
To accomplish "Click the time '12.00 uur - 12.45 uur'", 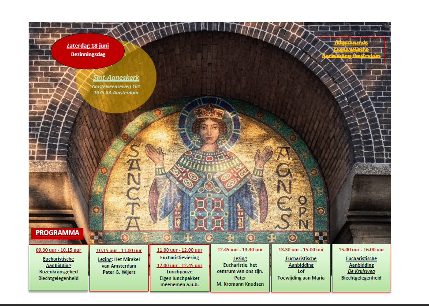I will 179,265.
